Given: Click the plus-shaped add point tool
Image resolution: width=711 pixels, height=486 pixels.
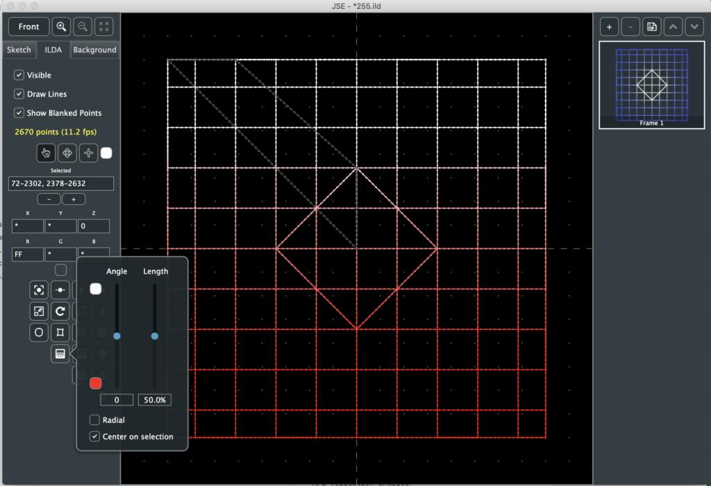Looking at the screenshot, I should (89, 153).
